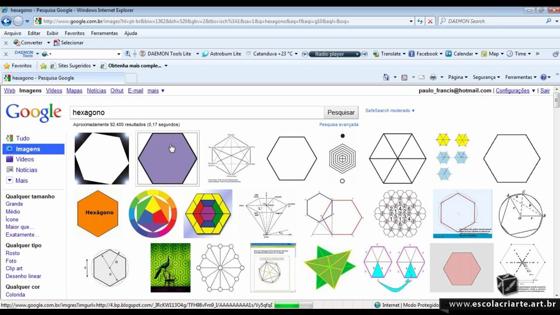Open the orange Hexágono thumbnail
Image resolution: width=560 pixels, height=315 pixels.
[98, 213]
